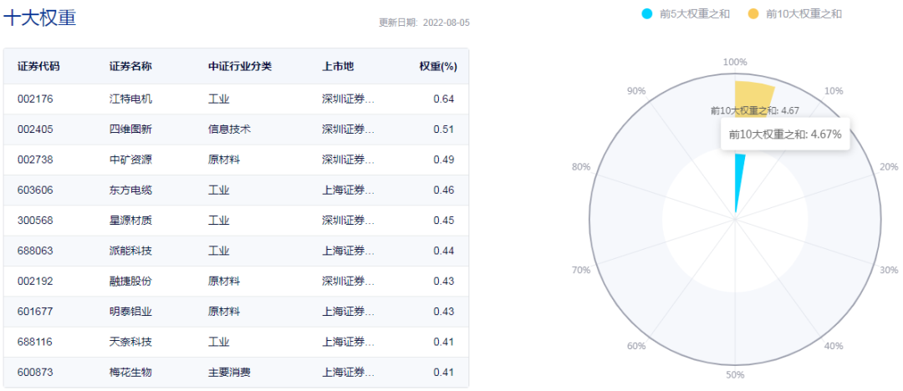903x391 pixels.
Task: Toggle the 前5大权重之和 legend item
Action: [x=686, y=14]
